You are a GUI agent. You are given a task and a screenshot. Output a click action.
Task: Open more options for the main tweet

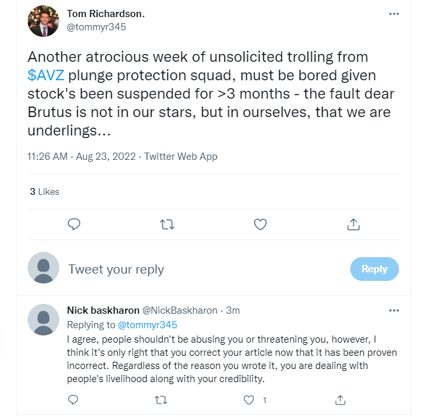tap(394, 14)
